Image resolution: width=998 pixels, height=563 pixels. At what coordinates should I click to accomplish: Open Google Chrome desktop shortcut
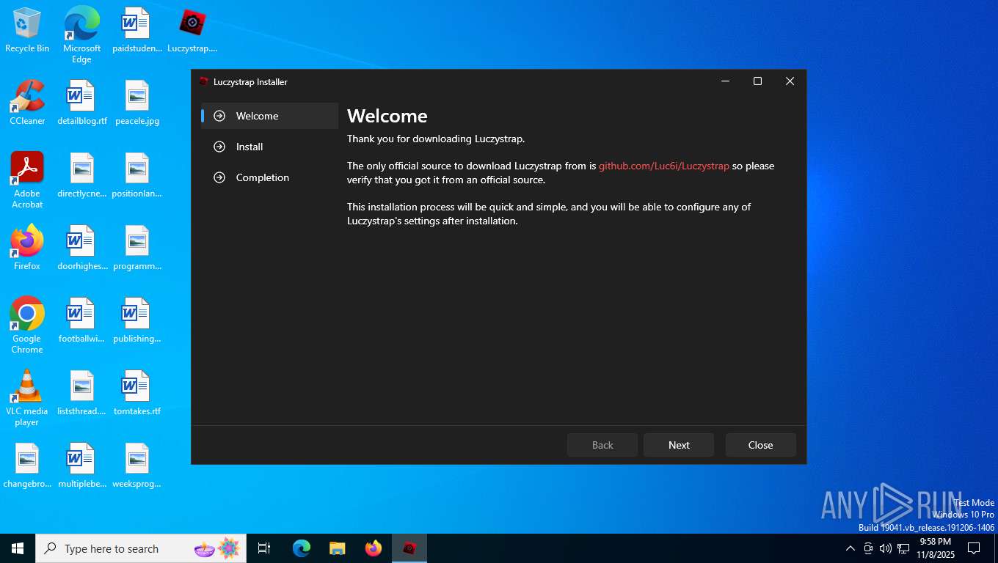27,325
